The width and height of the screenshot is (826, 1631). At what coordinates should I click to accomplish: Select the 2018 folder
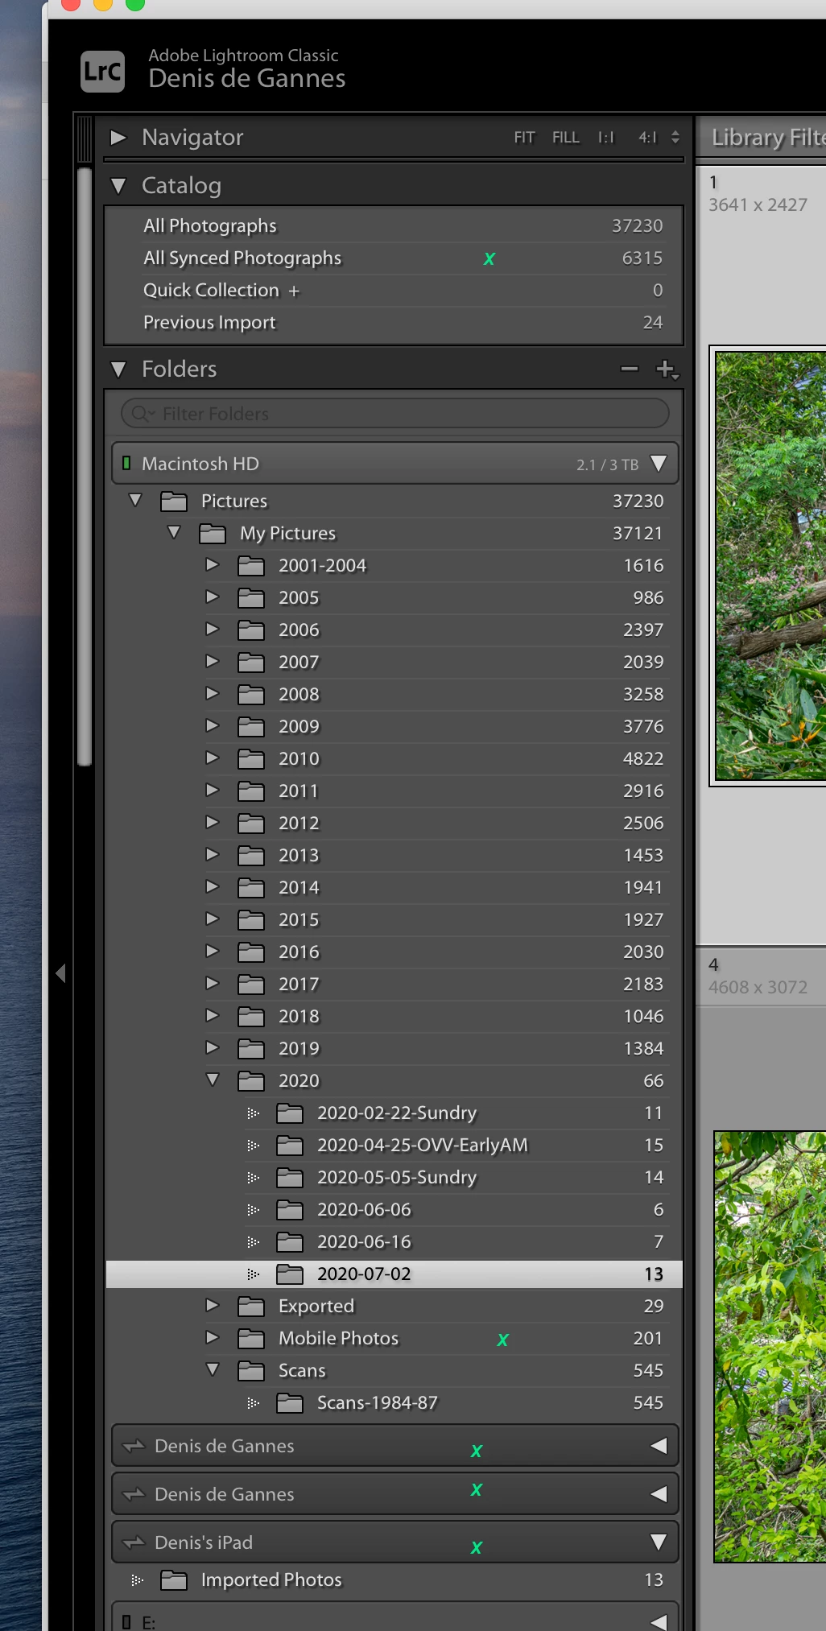coord(394,1017)
